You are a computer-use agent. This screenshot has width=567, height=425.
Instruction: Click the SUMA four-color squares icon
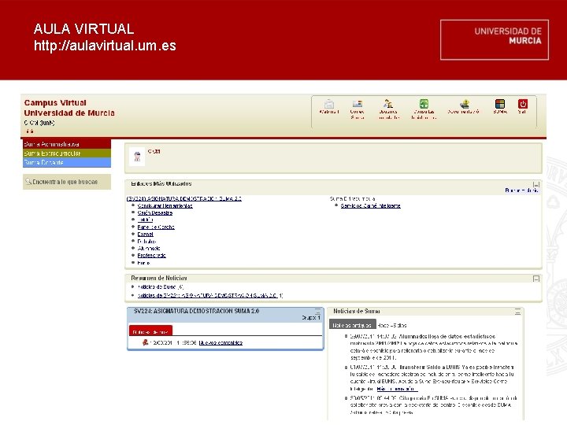click(x=500, y=104)
